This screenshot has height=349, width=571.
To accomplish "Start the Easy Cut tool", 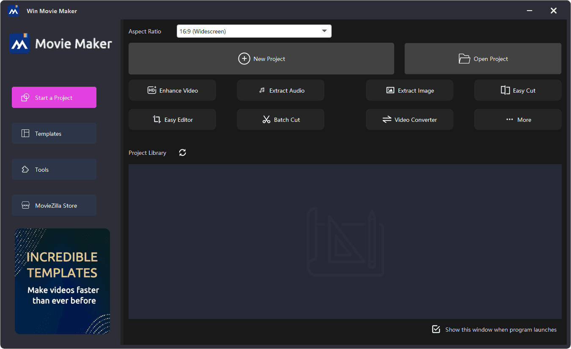I will [518, 90].
